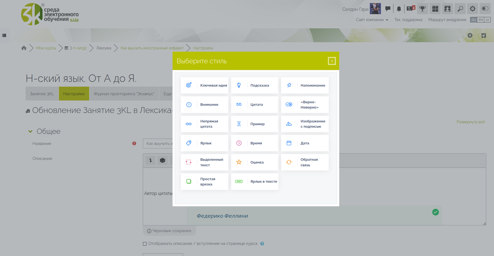Pick the Напоминание pin style
The height and width of the screenshot is (256, 494).
click(305, 86)
